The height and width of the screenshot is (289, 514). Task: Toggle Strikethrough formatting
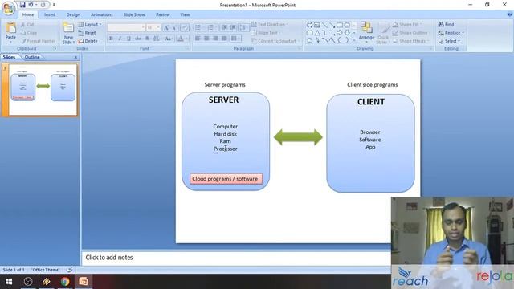click(138, 39)
